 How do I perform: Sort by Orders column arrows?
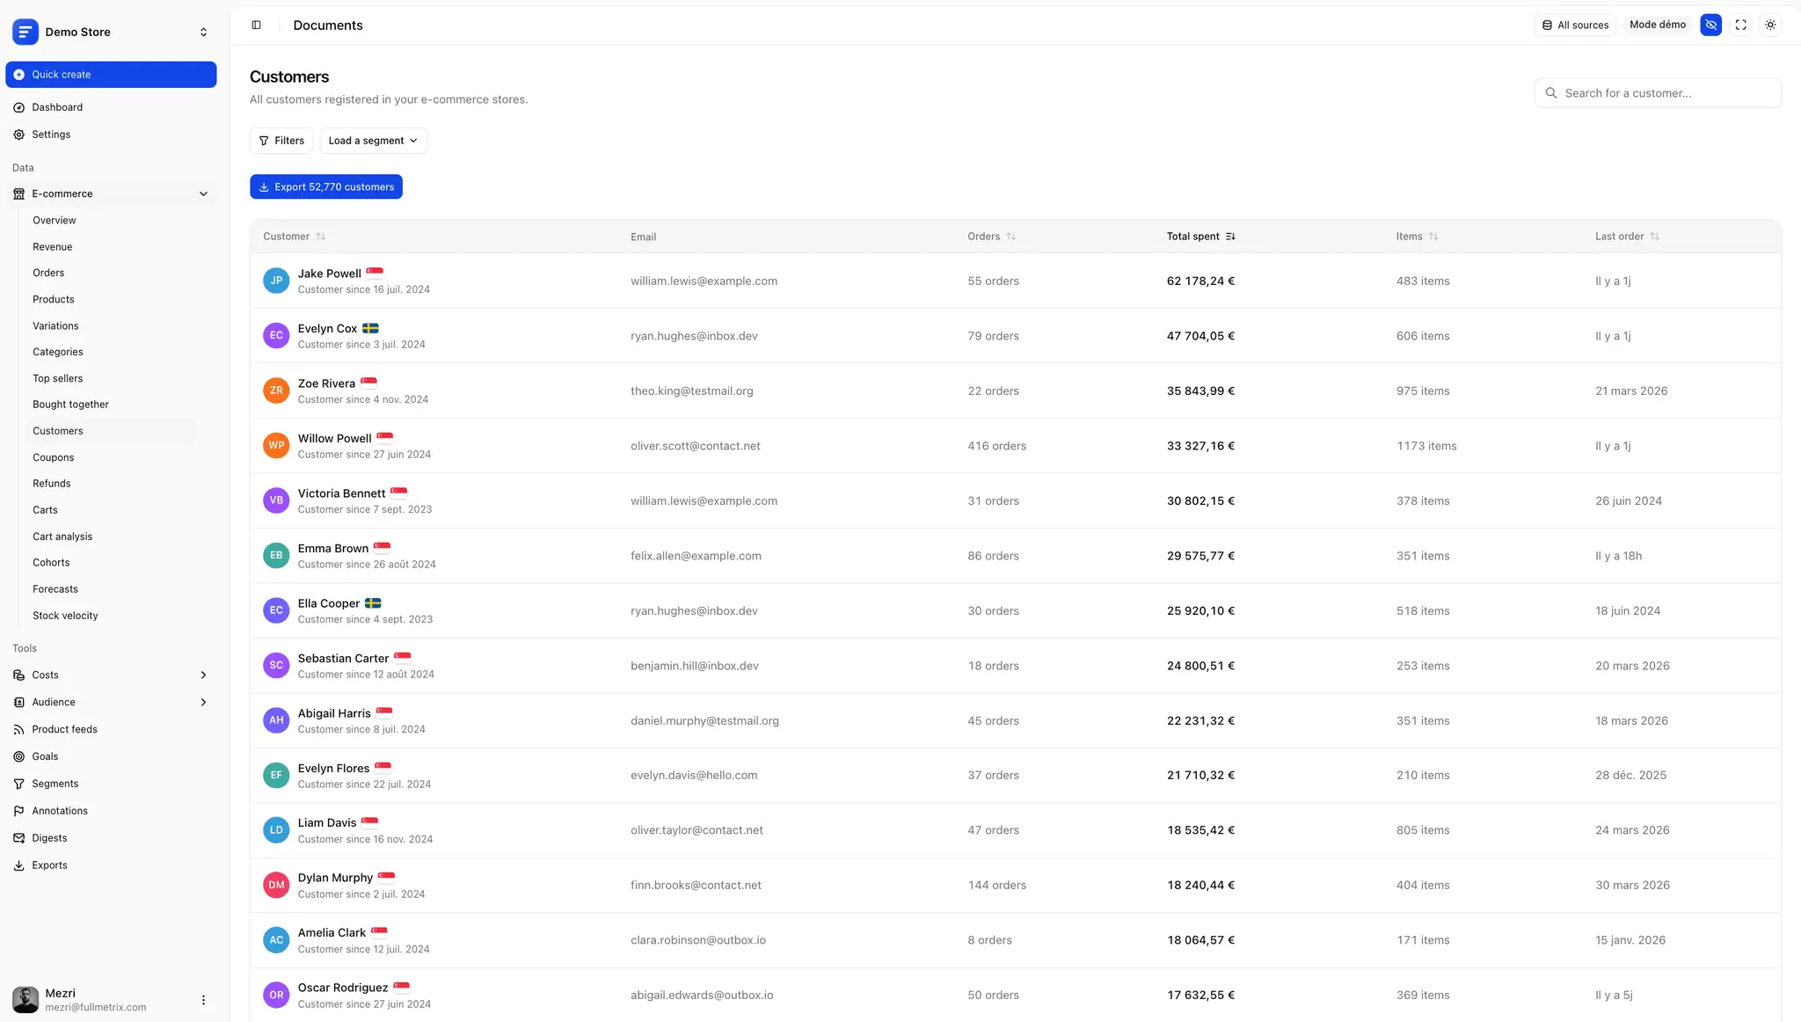point(1011,237)
